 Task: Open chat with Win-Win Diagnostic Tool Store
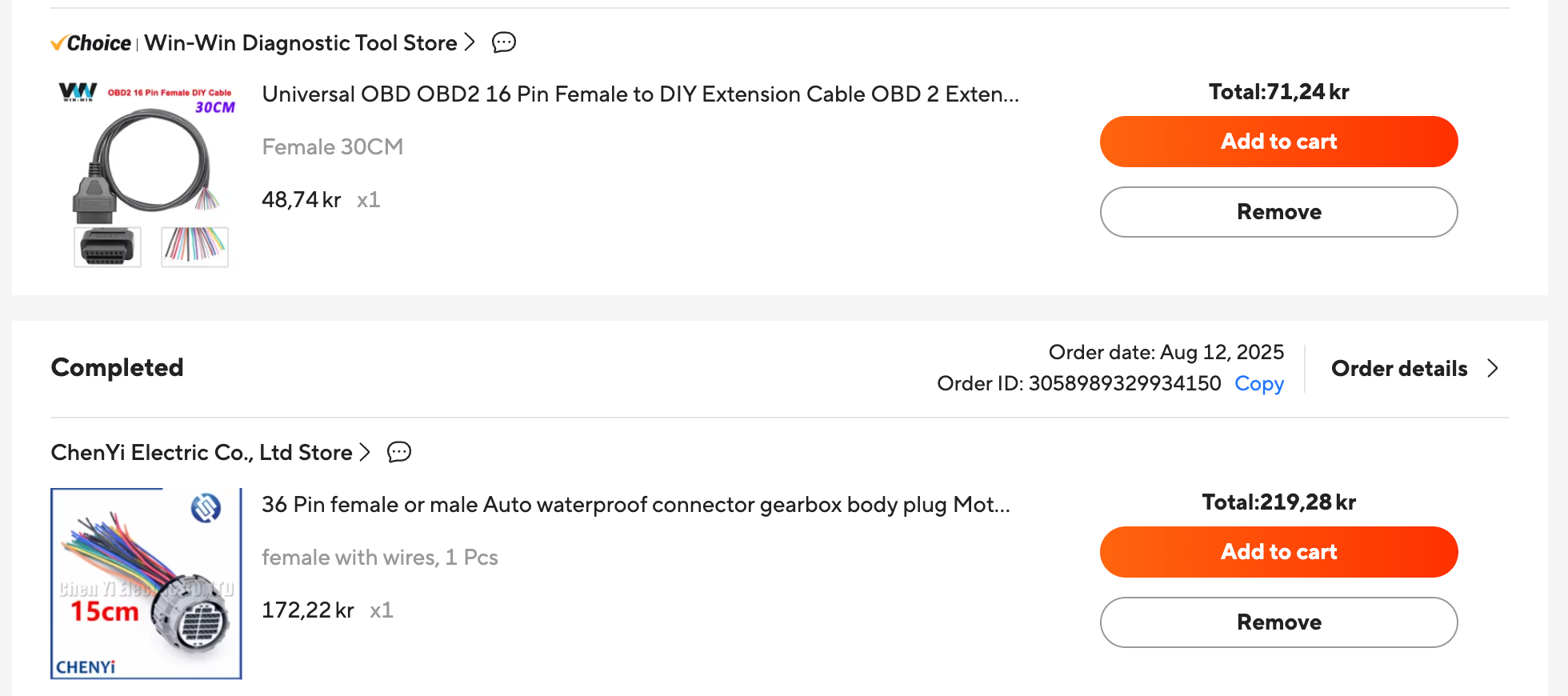tap(503, 42)
